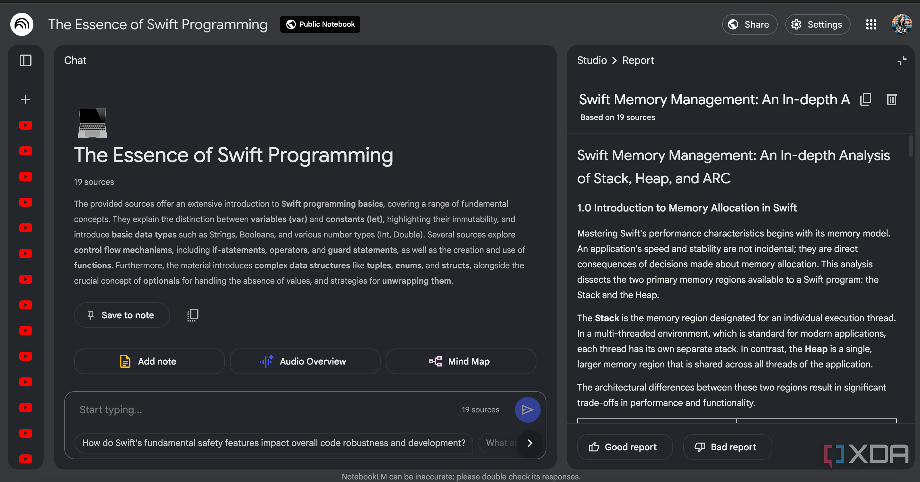Copy the notebook summary text icon

(193, 315)
